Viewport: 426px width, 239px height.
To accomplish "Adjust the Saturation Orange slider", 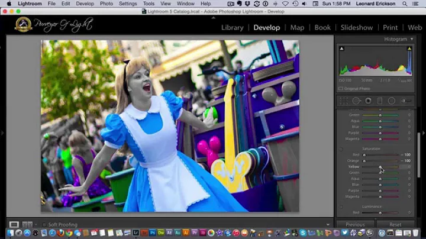I will click(x=364, y=161).
